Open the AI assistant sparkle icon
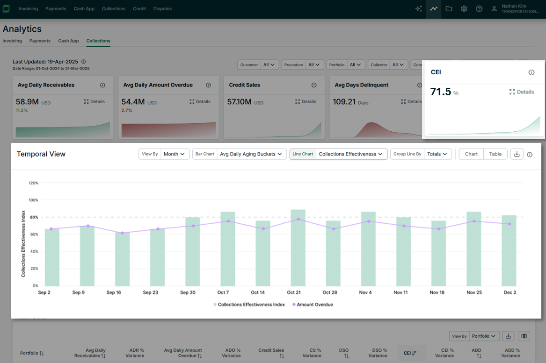 419,8
